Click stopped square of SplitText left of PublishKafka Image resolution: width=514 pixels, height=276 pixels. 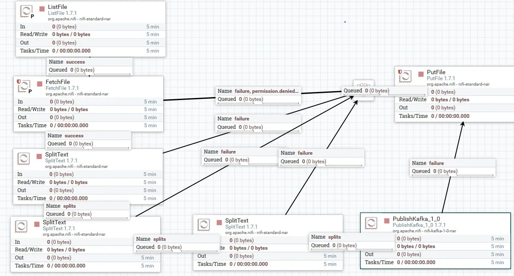[219, 222]
